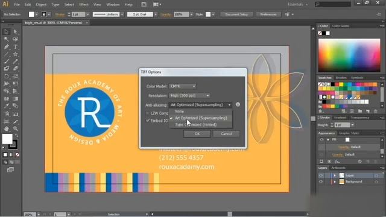Click the Preferences button

tap(268, 14)
